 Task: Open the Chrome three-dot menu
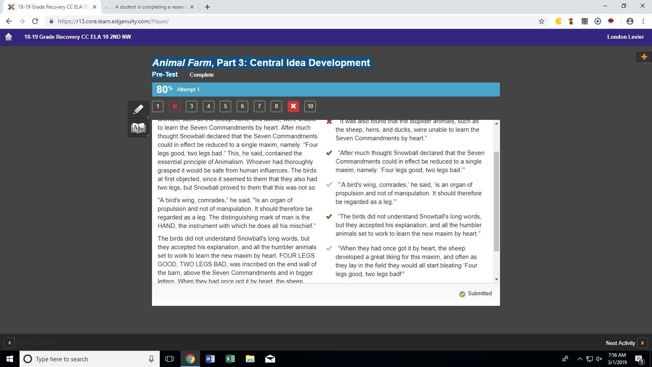pyautogui.click(x=643, y=21)
